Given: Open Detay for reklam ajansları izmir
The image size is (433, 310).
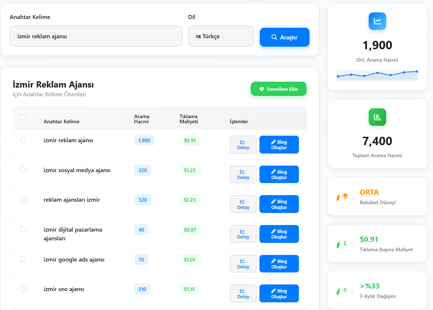Looking at the screenshot, I should (x=243, y=204).
